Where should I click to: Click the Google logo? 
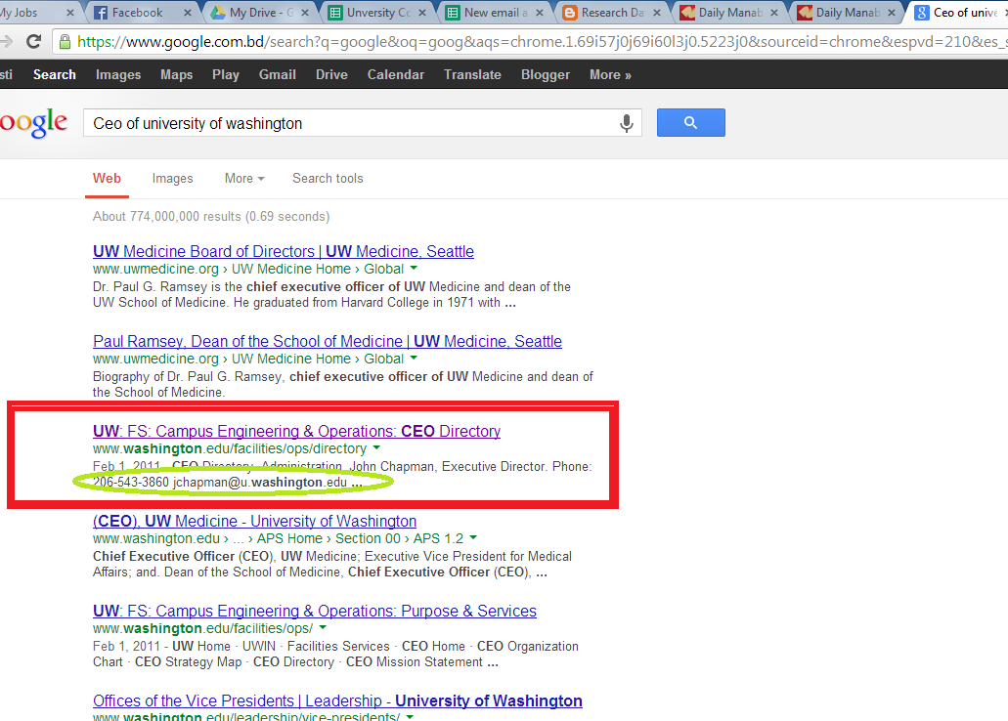pos(33,123)
